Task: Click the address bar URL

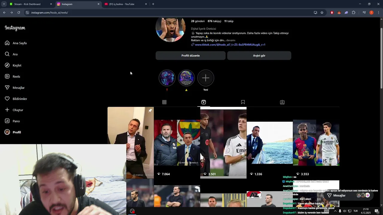Action: click(x=50, y=13)
